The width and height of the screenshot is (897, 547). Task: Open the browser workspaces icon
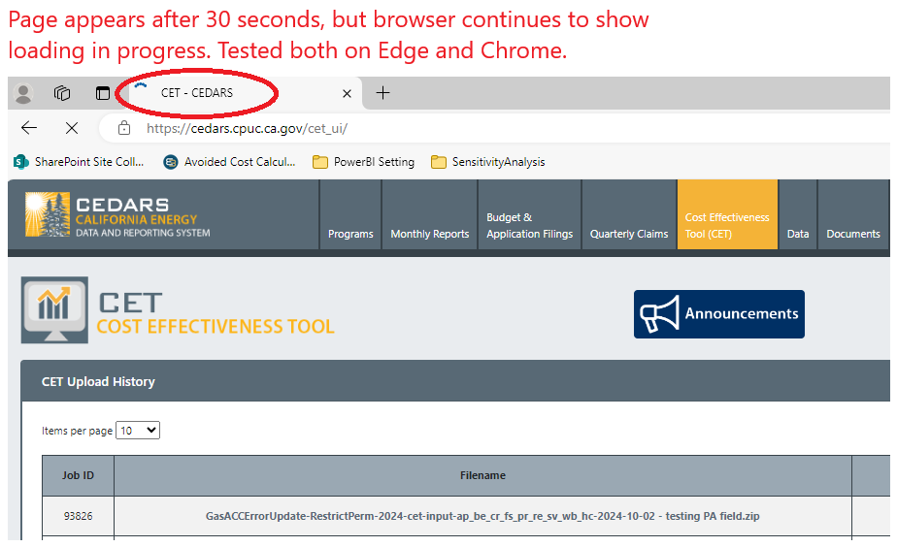pyautogui.click(x=62, y=93)
